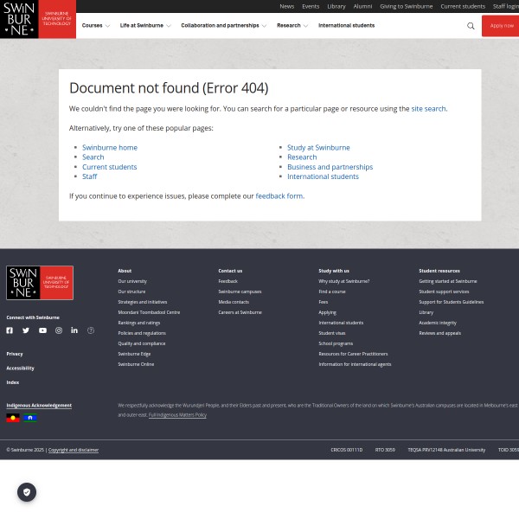Open International students nav item
The width and height of the screenshot is (519, 519).
click(x=346, y=26)
